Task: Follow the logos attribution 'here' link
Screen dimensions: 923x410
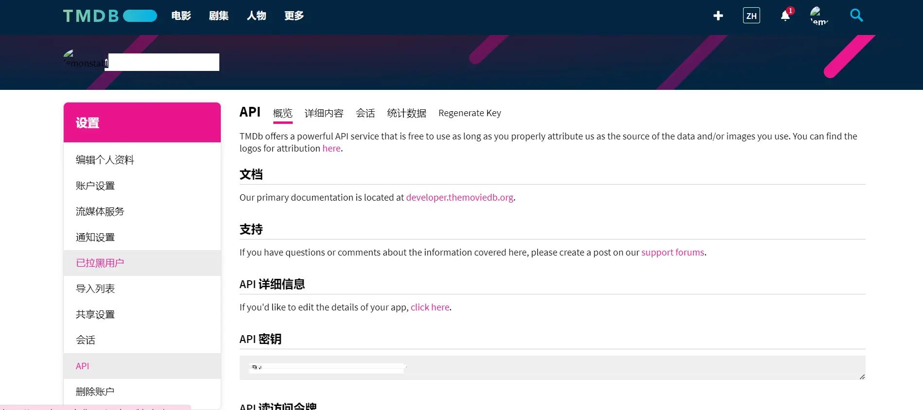Action: [x=332, y=149]
